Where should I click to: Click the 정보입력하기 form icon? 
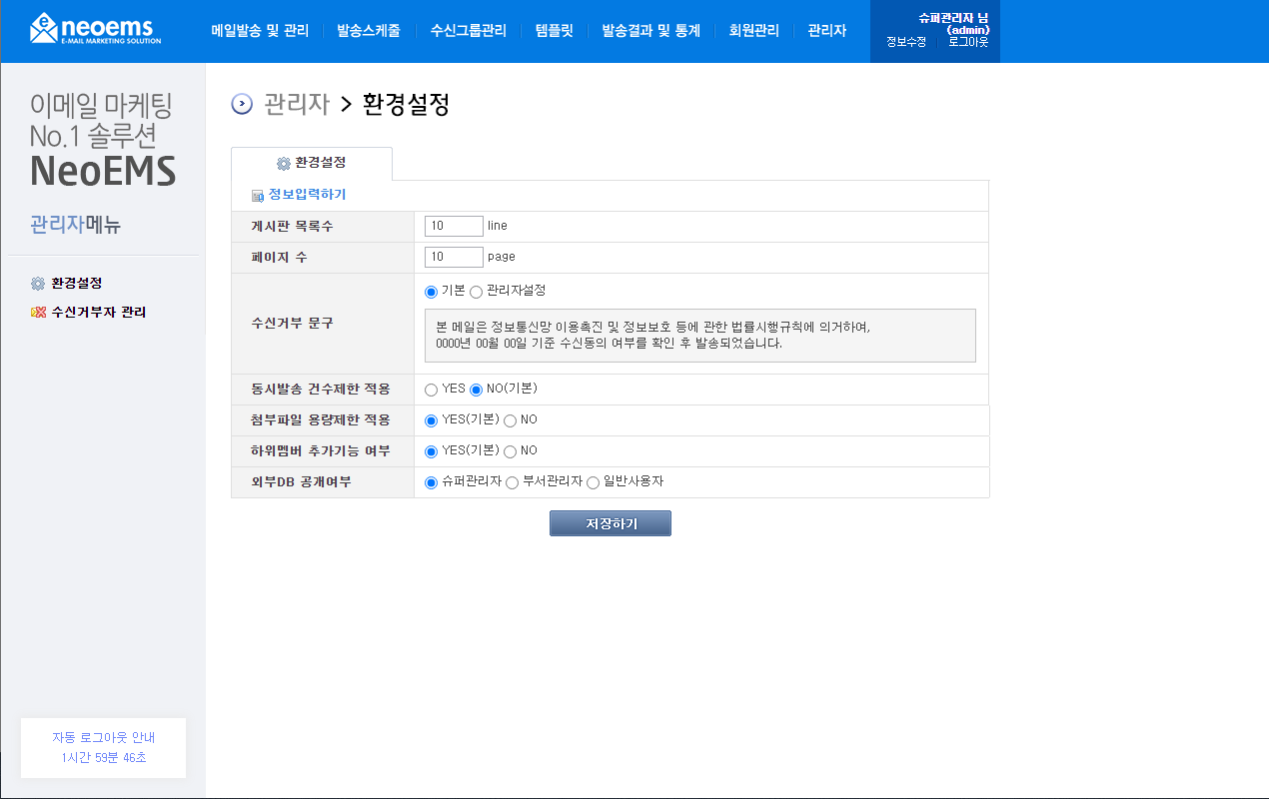pos(258,196)
